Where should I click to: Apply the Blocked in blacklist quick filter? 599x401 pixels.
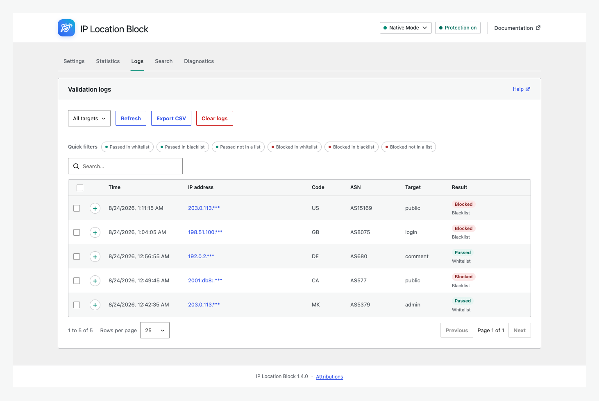(352, 147)
